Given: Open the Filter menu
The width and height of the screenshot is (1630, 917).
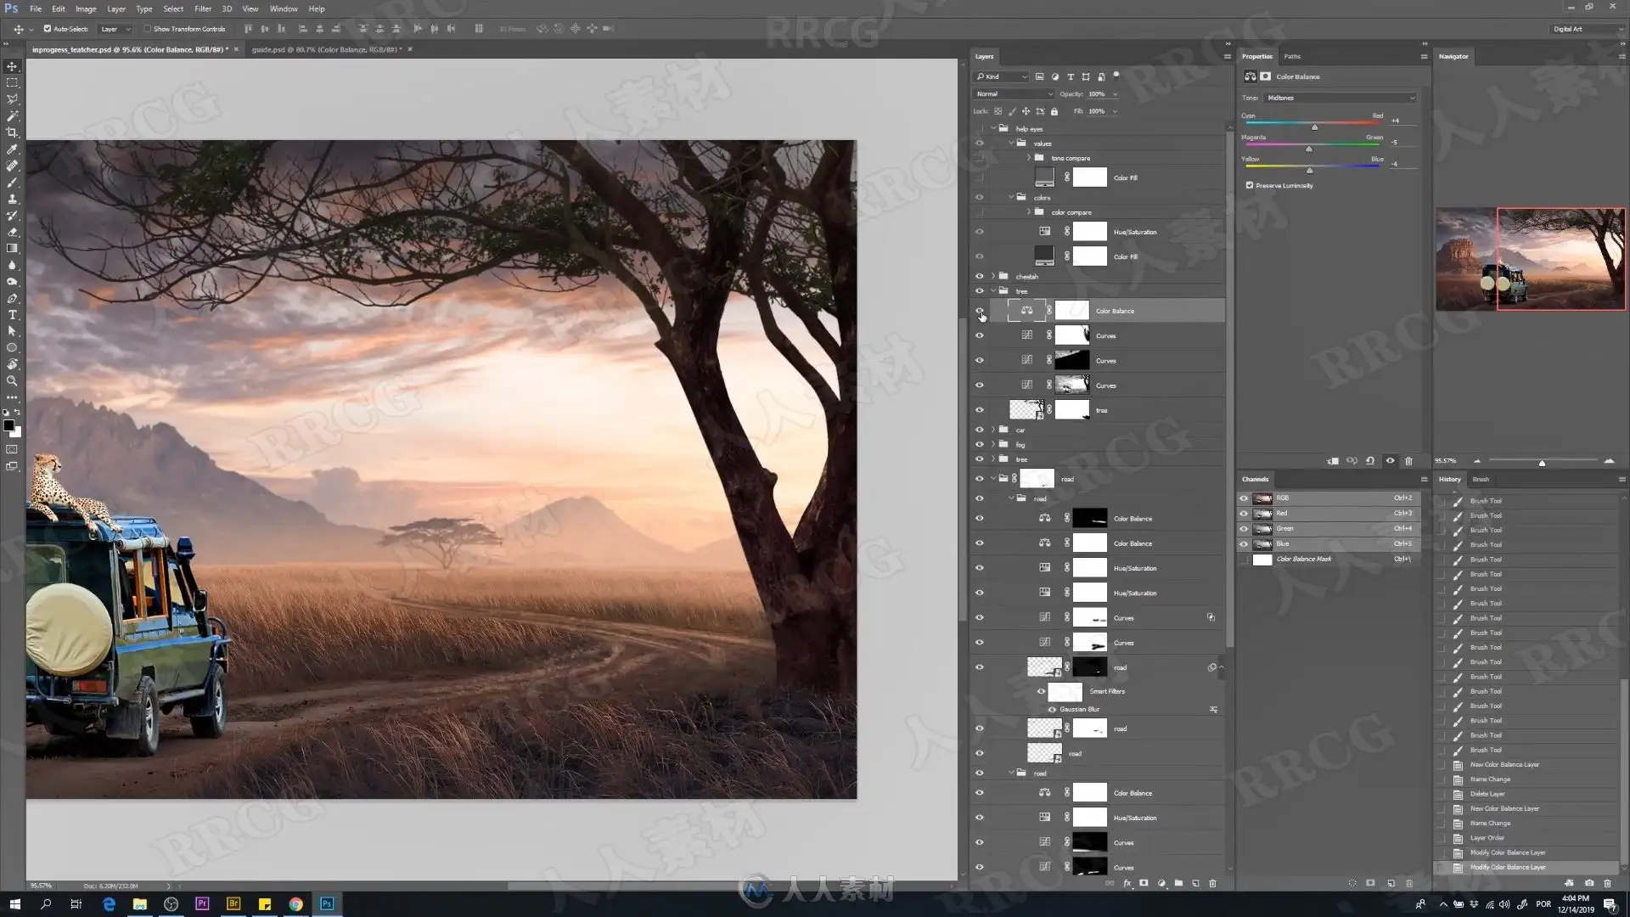Looking at the screenshot, I should [203, 8].
